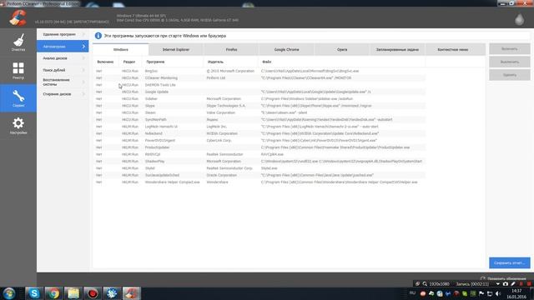The image size is (534, 300).
Task: Open the red record app on taskbar
Action: [x=93, y=293]
